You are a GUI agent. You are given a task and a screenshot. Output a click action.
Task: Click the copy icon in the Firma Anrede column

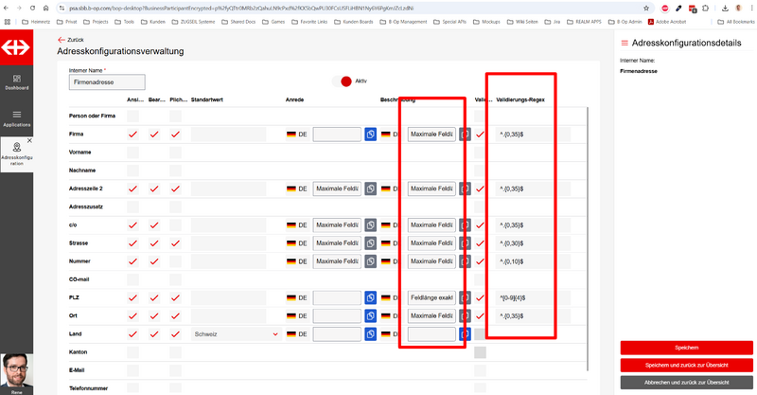pos(371,135)
